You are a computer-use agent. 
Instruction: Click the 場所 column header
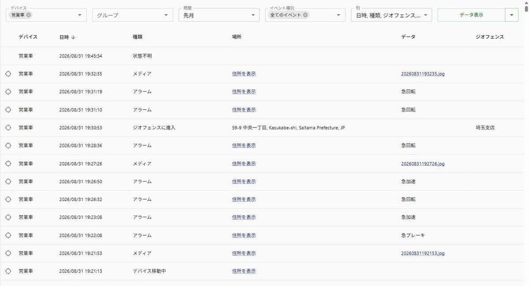pyautogui.click(x=237, y=37)
